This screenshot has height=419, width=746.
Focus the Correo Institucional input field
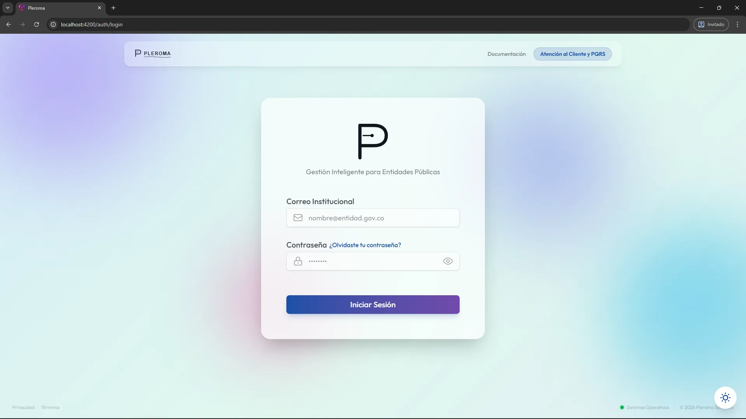point(381,218)
